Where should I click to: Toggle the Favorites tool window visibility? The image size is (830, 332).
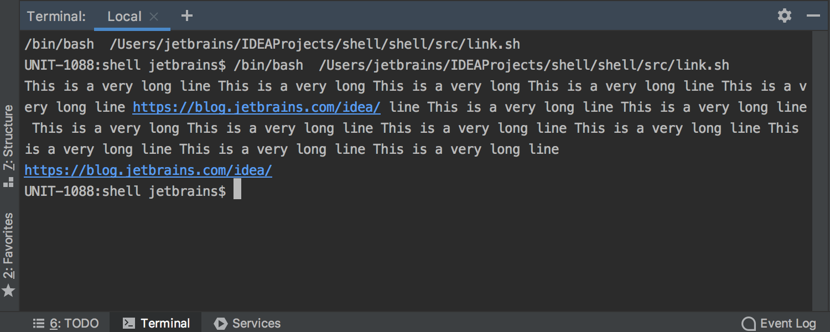(x=8, y=242)
